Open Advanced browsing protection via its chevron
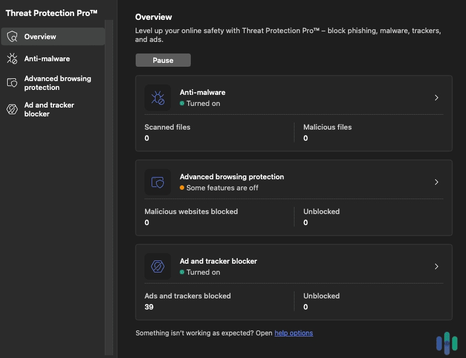 click(436, 182)
